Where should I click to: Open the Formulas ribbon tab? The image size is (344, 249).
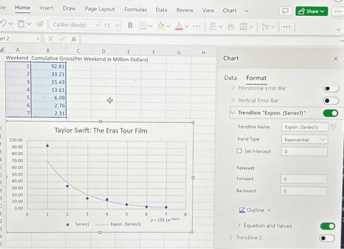135,10
